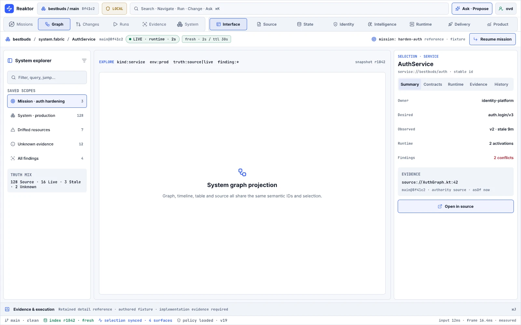Screen dimensions: 521x325
Task: Open the system explorer filter options icon
Action: (x=84, y=61)
